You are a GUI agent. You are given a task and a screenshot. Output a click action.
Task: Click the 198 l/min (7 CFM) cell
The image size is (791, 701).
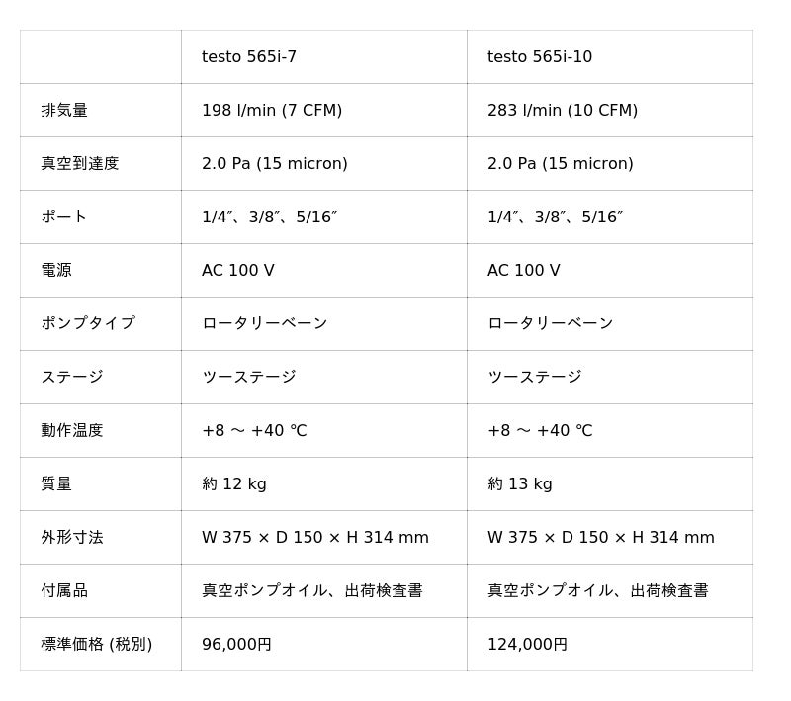click(272, 111)
